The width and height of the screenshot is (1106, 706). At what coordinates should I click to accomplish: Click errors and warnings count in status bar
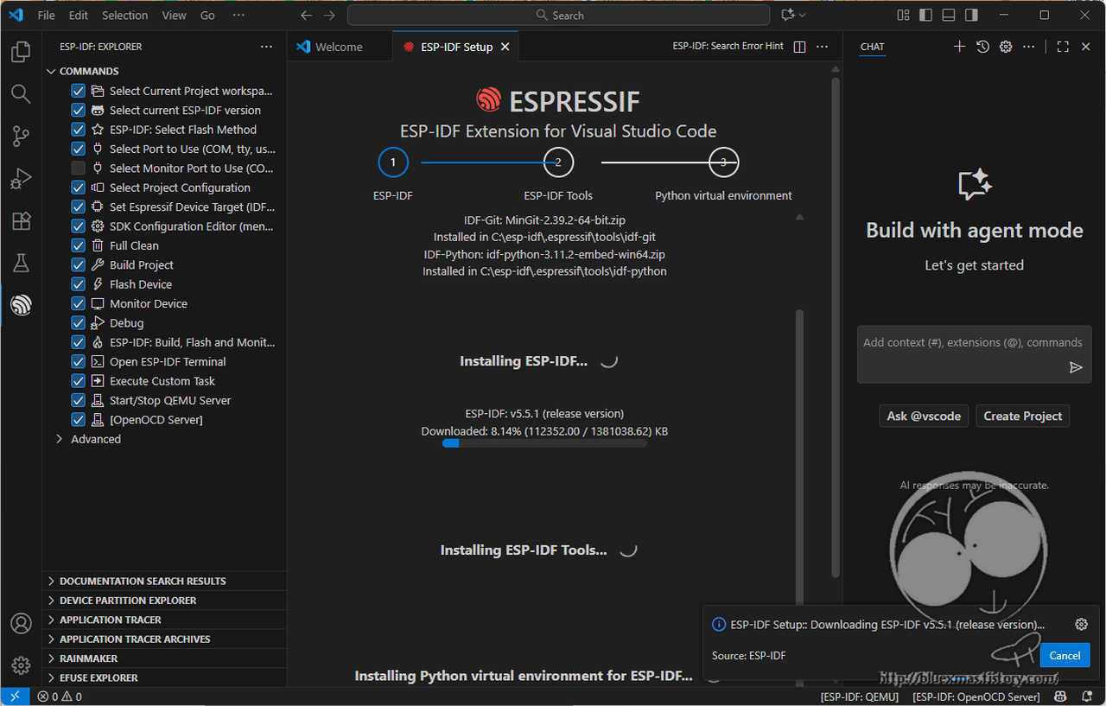tap(60, 696)
